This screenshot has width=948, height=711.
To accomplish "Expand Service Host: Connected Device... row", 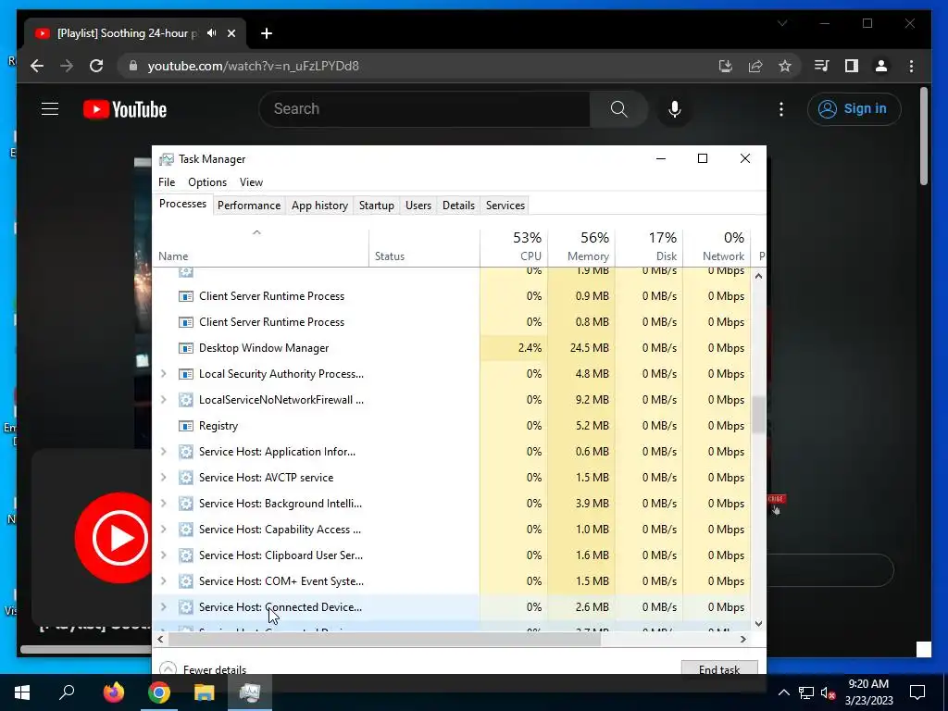I will tap(163, 607).
